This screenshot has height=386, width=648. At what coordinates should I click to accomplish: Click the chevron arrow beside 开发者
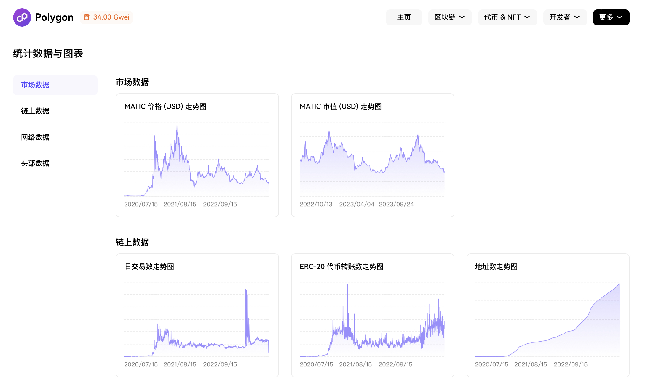[x=577, y=17]
